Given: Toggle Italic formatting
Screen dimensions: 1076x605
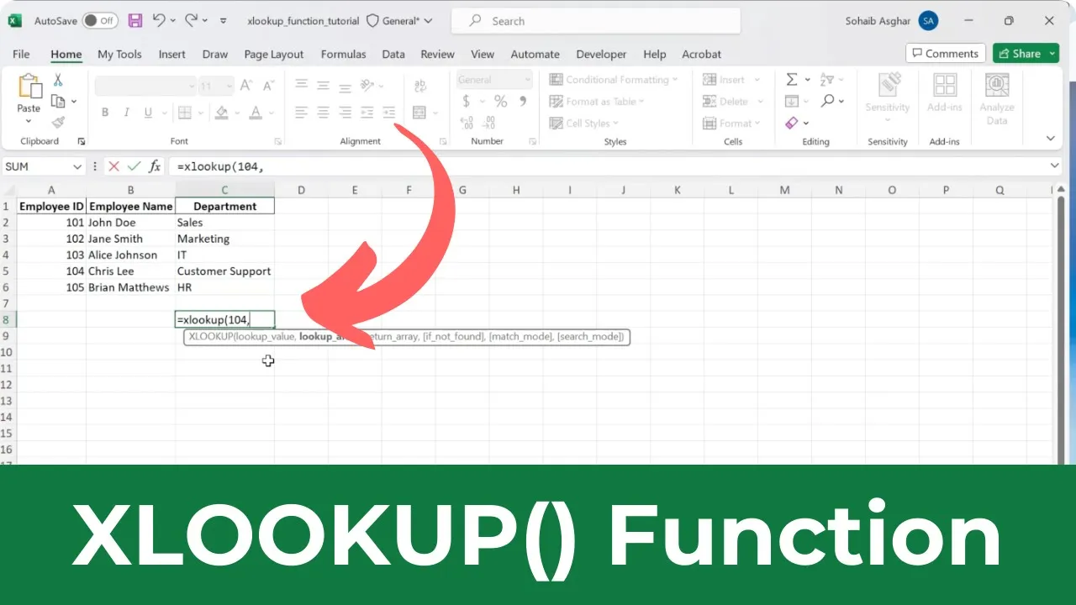Looking at the screenshot, I should tap(127, 113).
